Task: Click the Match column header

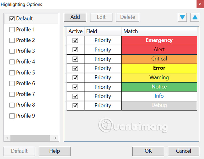Action: [159, 31]
